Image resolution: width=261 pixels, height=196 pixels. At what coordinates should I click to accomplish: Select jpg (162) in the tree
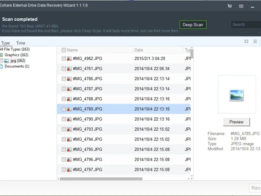pos(18,61)
